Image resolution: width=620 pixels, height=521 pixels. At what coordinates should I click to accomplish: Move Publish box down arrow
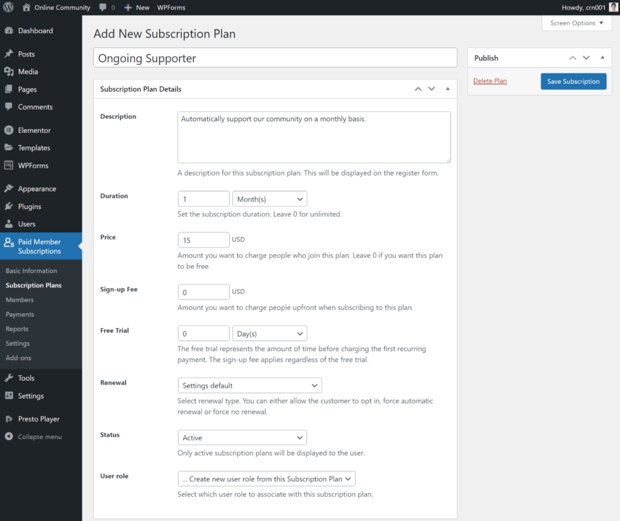click(586, 58)
